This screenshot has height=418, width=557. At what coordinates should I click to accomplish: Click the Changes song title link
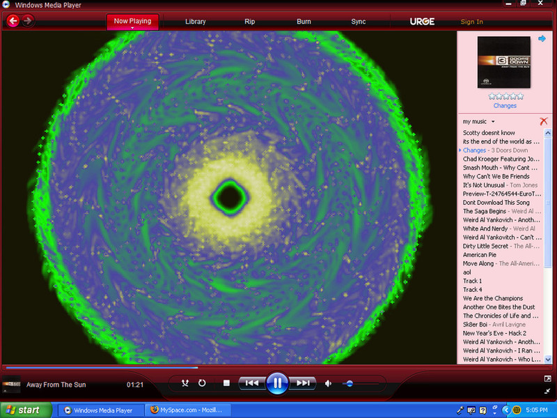(505, 106)
